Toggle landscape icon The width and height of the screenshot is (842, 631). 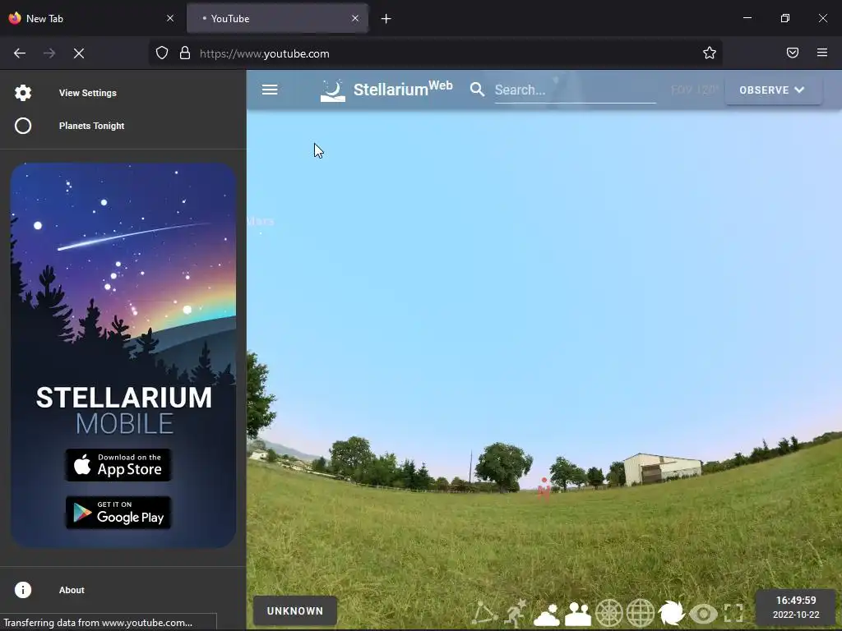(x=578, y=614)
